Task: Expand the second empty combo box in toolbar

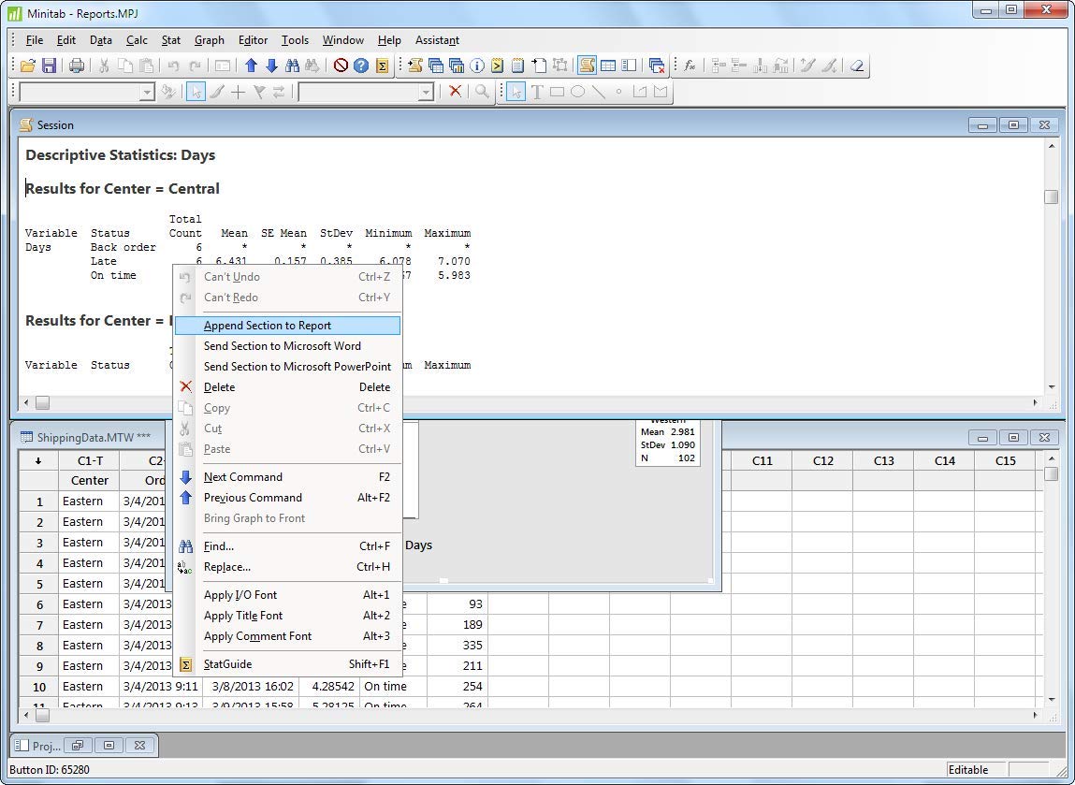Action: 426,92
